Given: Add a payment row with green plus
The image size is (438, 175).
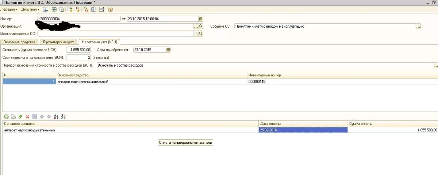Looking at the screenshot, I should [6, 117].
